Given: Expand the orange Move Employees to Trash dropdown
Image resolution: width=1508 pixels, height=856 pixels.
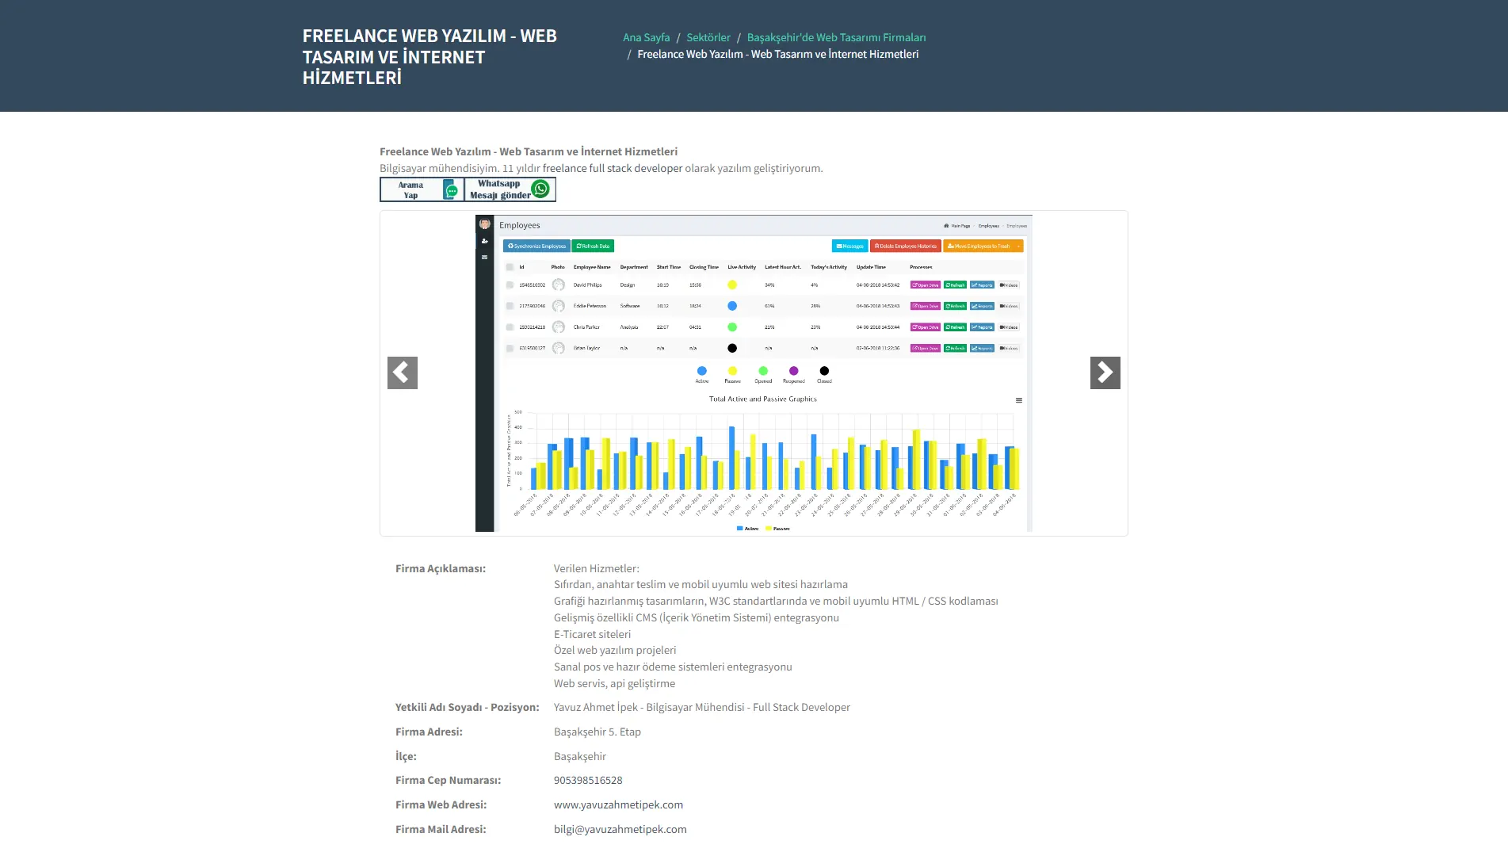Looking at the screenshot, I should click(1018, 246).
